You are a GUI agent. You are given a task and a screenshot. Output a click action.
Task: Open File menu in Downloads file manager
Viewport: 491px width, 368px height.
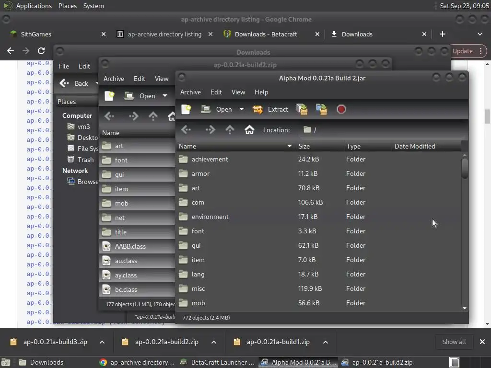[x=64, y=66]
